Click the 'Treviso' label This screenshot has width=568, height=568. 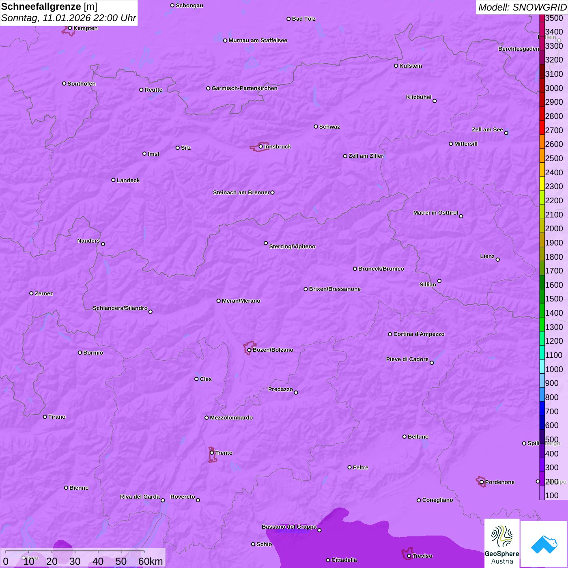(422, 556)
